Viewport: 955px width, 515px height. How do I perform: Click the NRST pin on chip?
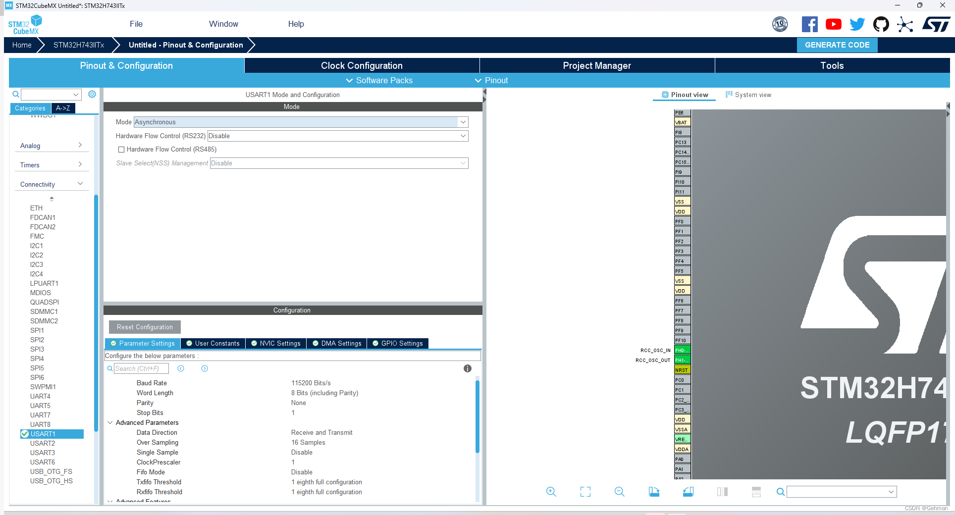(x=682, y=370)
